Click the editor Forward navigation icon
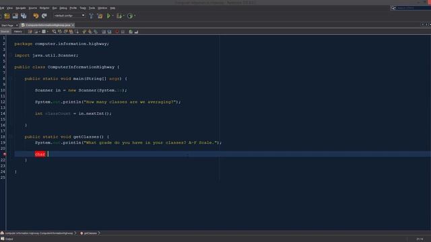This screenshot has width=431, height=242. coord(44,32)
